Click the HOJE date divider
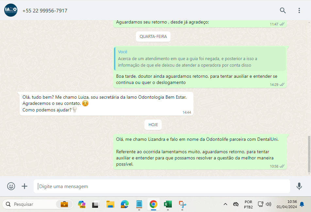The height and width of the screenshot is (212, 311). [x=153, y=125]
